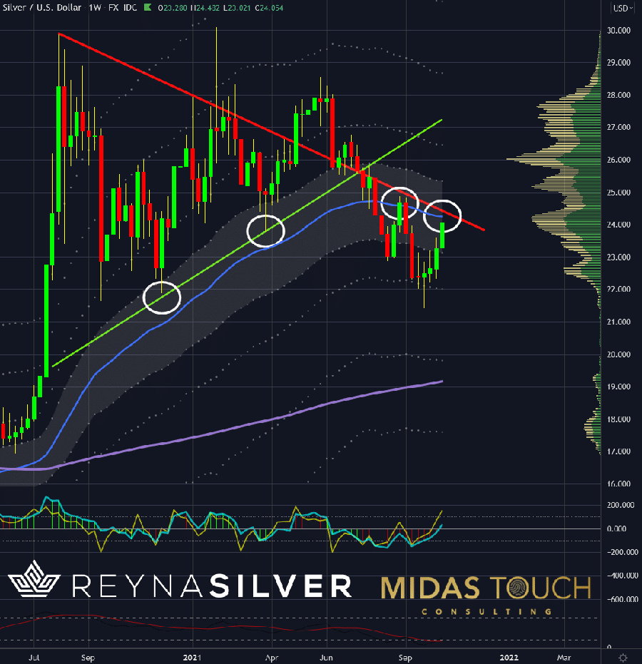642x664 pixels.
Task: Click the 19.000 price scale label
Action: pyautogui.click(x=618, y=387)
